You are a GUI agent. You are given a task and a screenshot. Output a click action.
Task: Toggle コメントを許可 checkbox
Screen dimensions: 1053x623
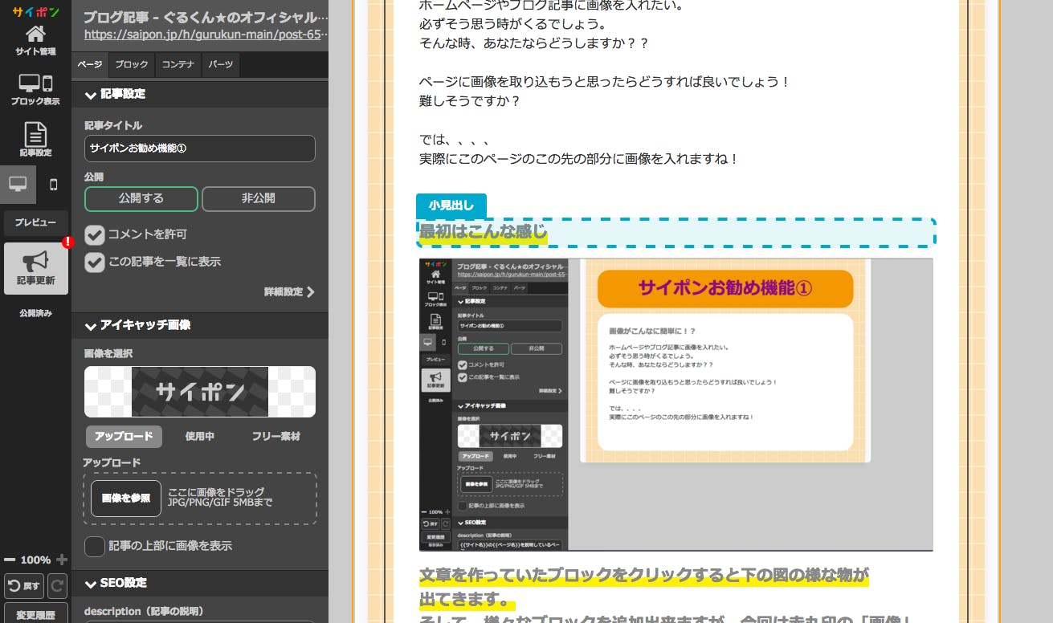pos(95,234)
